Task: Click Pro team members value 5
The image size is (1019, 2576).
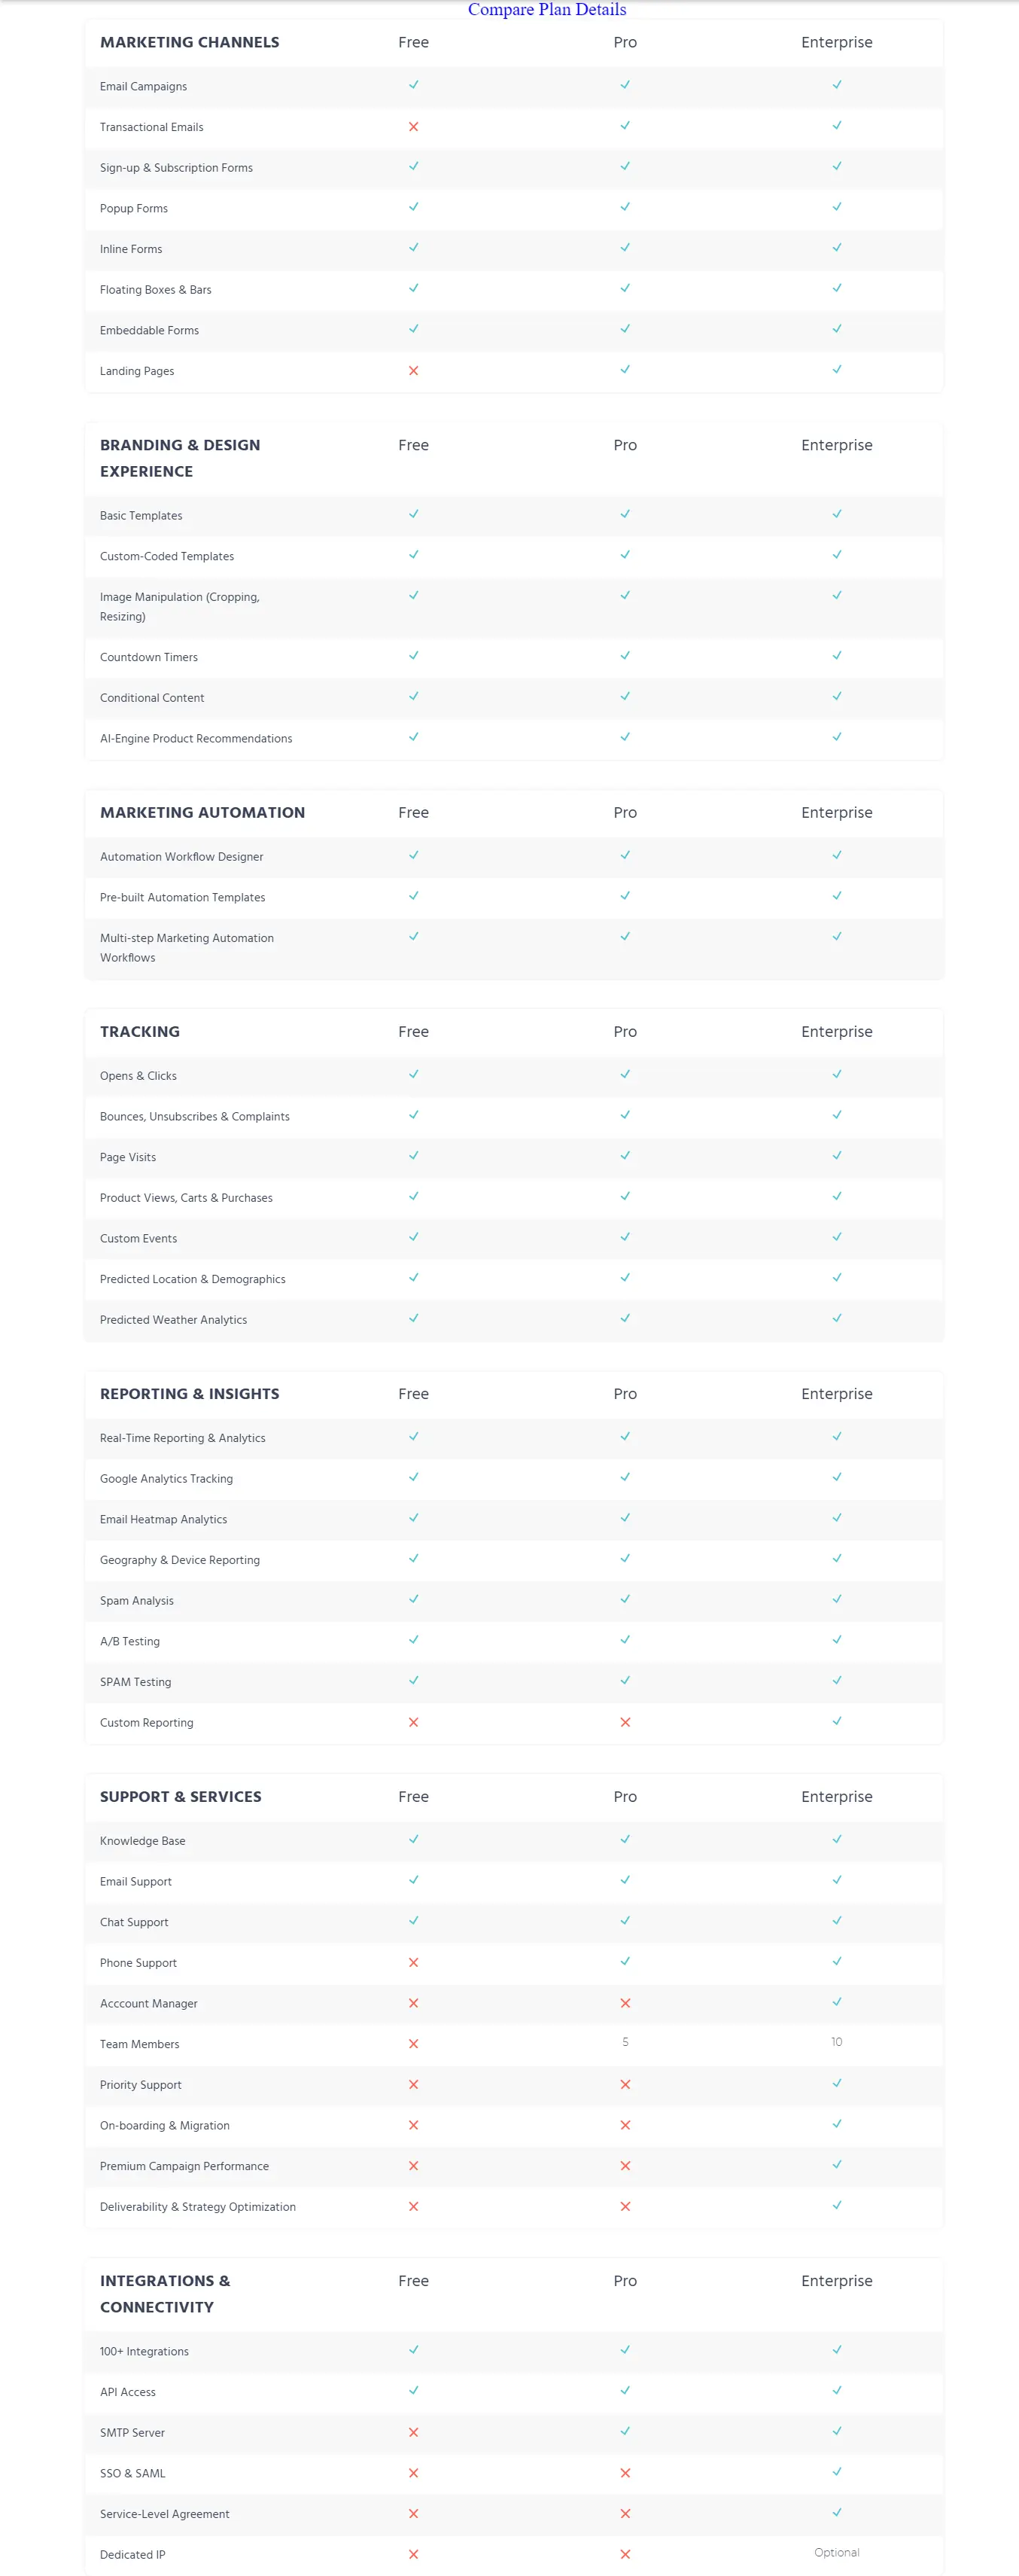Action: pos(625,2042)
